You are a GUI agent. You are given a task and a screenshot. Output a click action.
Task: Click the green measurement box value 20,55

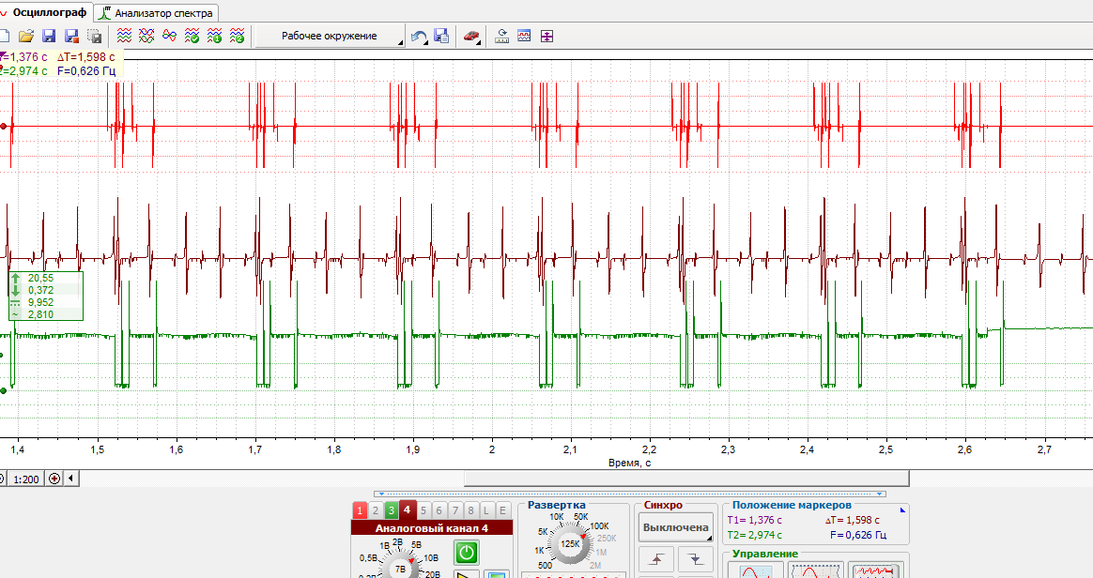[40, 278]
